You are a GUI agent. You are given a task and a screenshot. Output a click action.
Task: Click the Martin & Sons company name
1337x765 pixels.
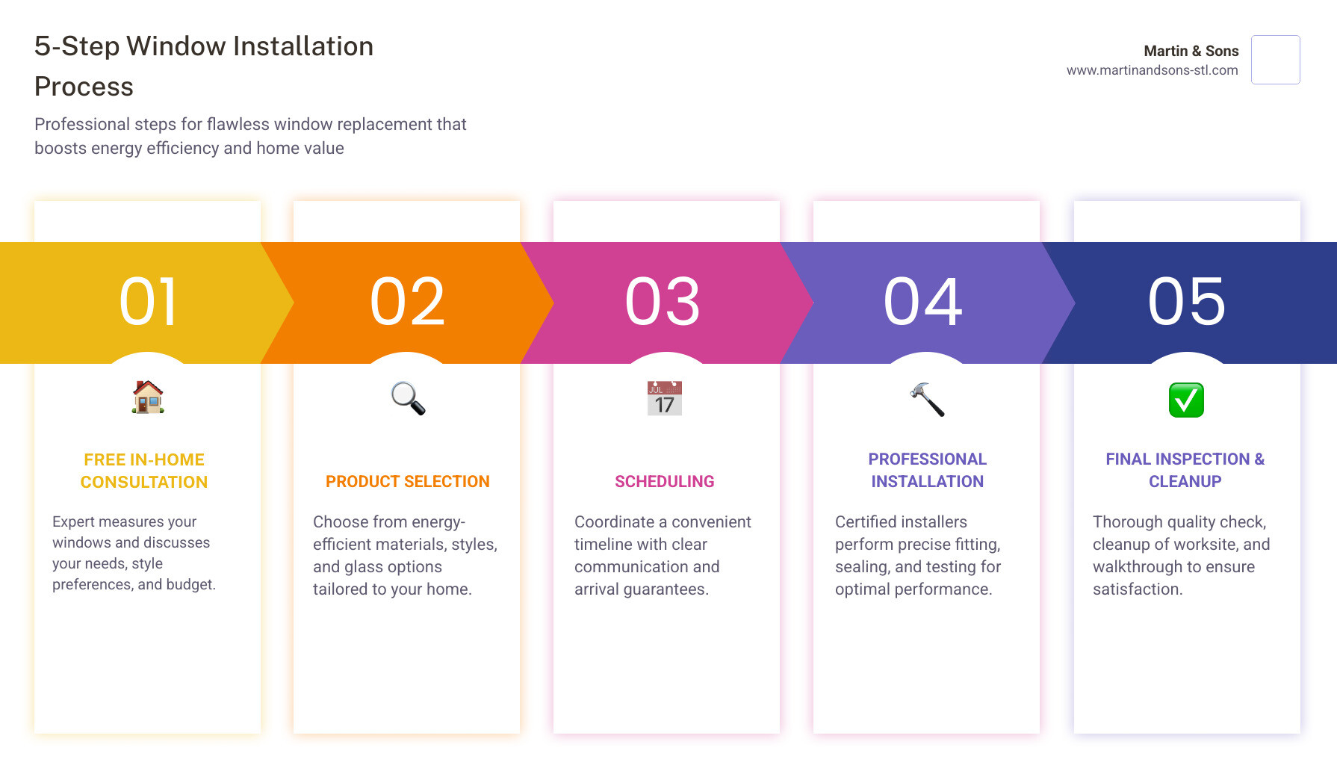[1191, 51]
